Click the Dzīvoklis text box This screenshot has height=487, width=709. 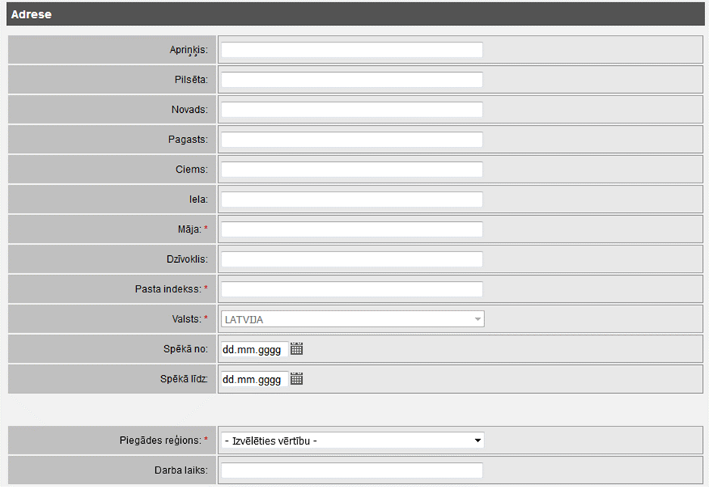[352, 259]
